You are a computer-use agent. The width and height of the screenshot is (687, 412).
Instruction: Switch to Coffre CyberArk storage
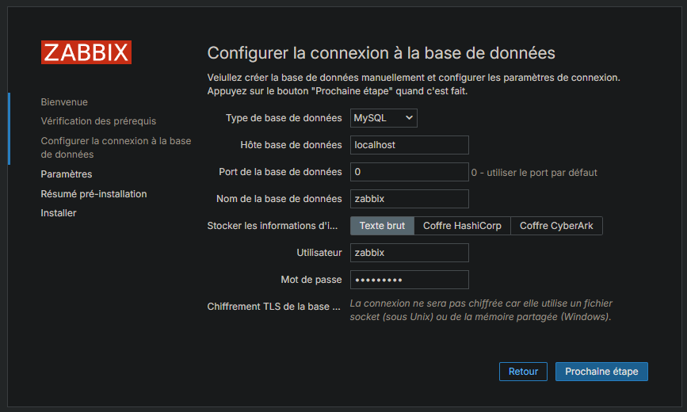(x=556, y=226)
